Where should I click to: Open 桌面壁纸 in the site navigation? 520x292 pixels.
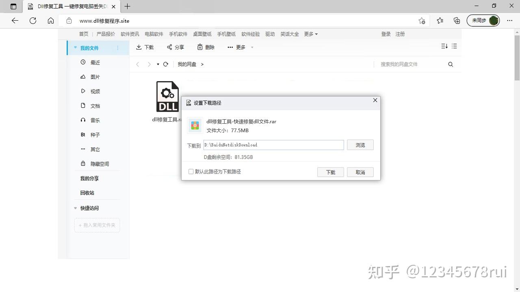tap(202, 34)
